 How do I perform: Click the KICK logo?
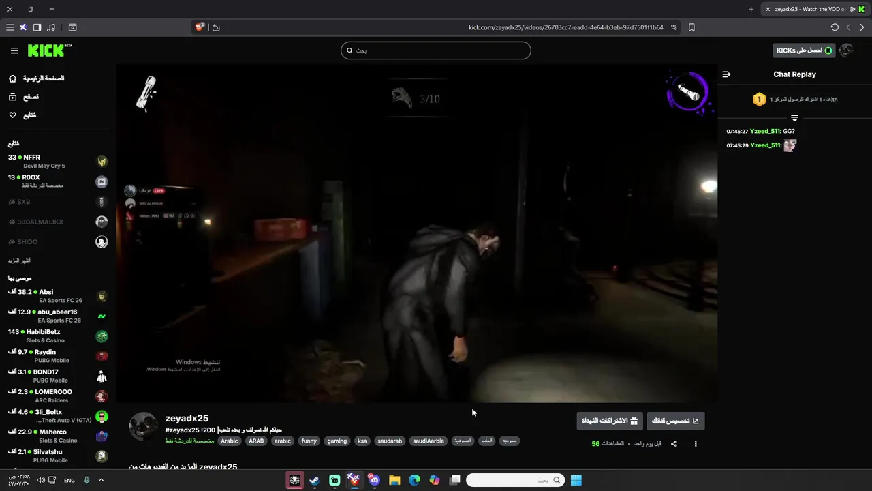click(49, 50)
